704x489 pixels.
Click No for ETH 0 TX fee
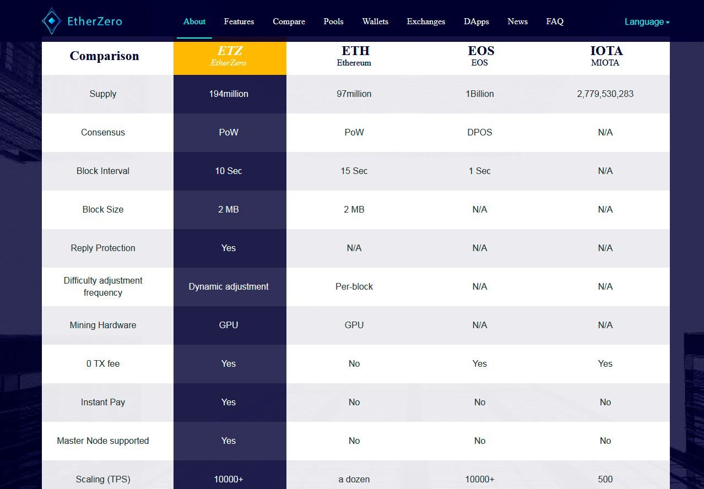pos(354,364)
